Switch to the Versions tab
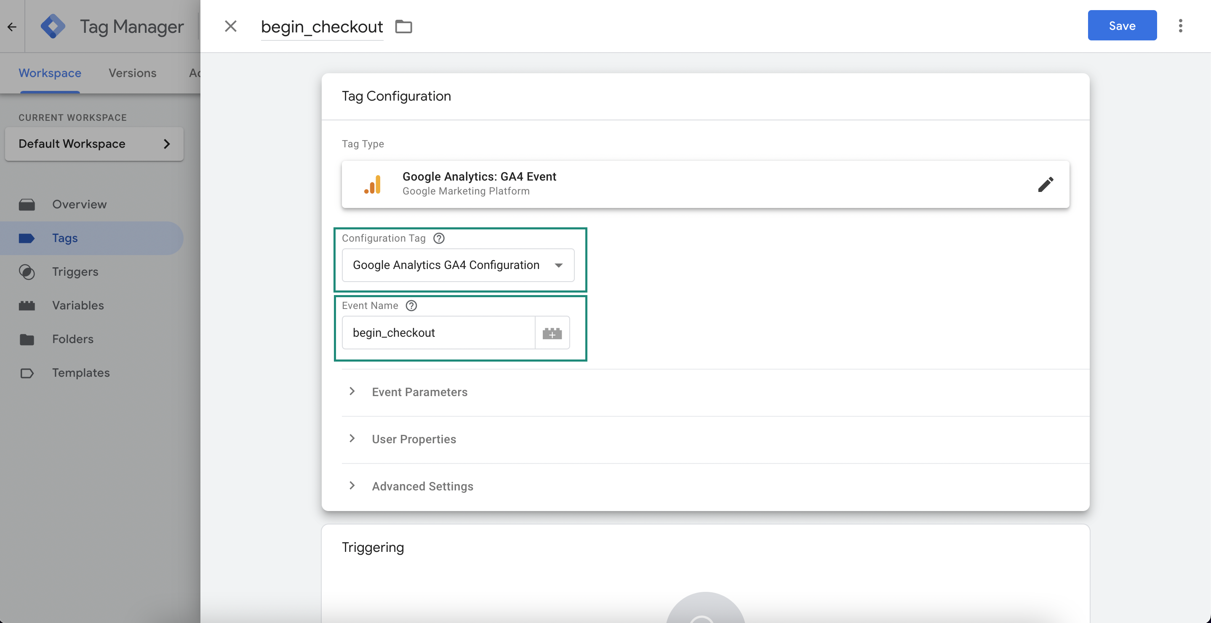The image size is (1211, 623). 132,73
